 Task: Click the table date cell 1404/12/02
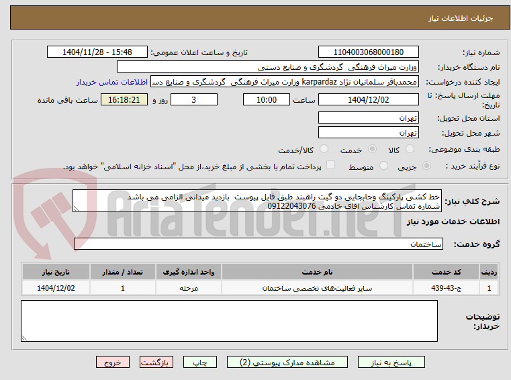click(x=56, y=288)
